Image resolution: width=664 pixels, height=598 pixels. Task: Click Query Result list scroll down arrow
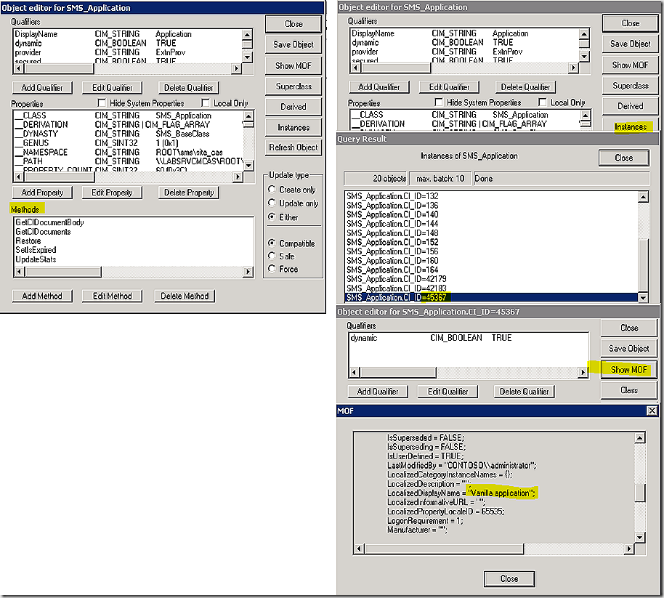(643, 297)
